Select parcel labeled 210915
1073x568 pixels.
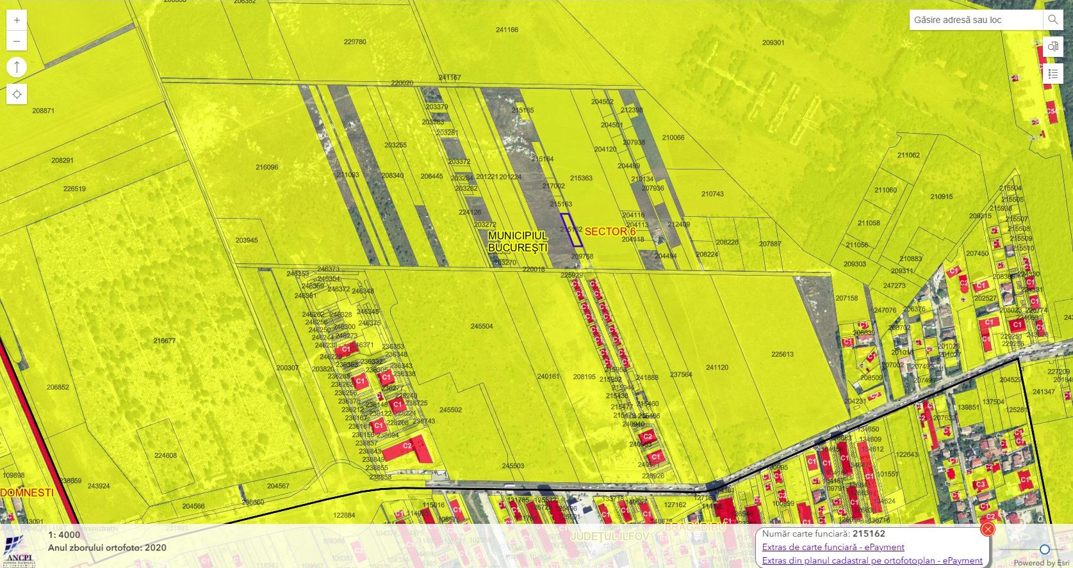point(942,197)
